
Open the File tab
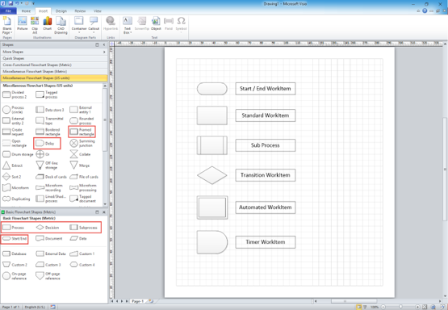[x=8, y=11]
